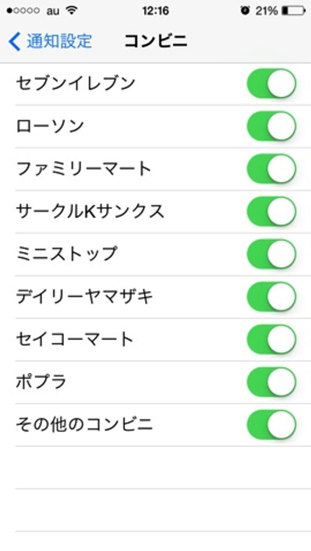Turn off デイリーヤマザキ notifications
The width and height of the screenshot is (311, 551).
271,297
